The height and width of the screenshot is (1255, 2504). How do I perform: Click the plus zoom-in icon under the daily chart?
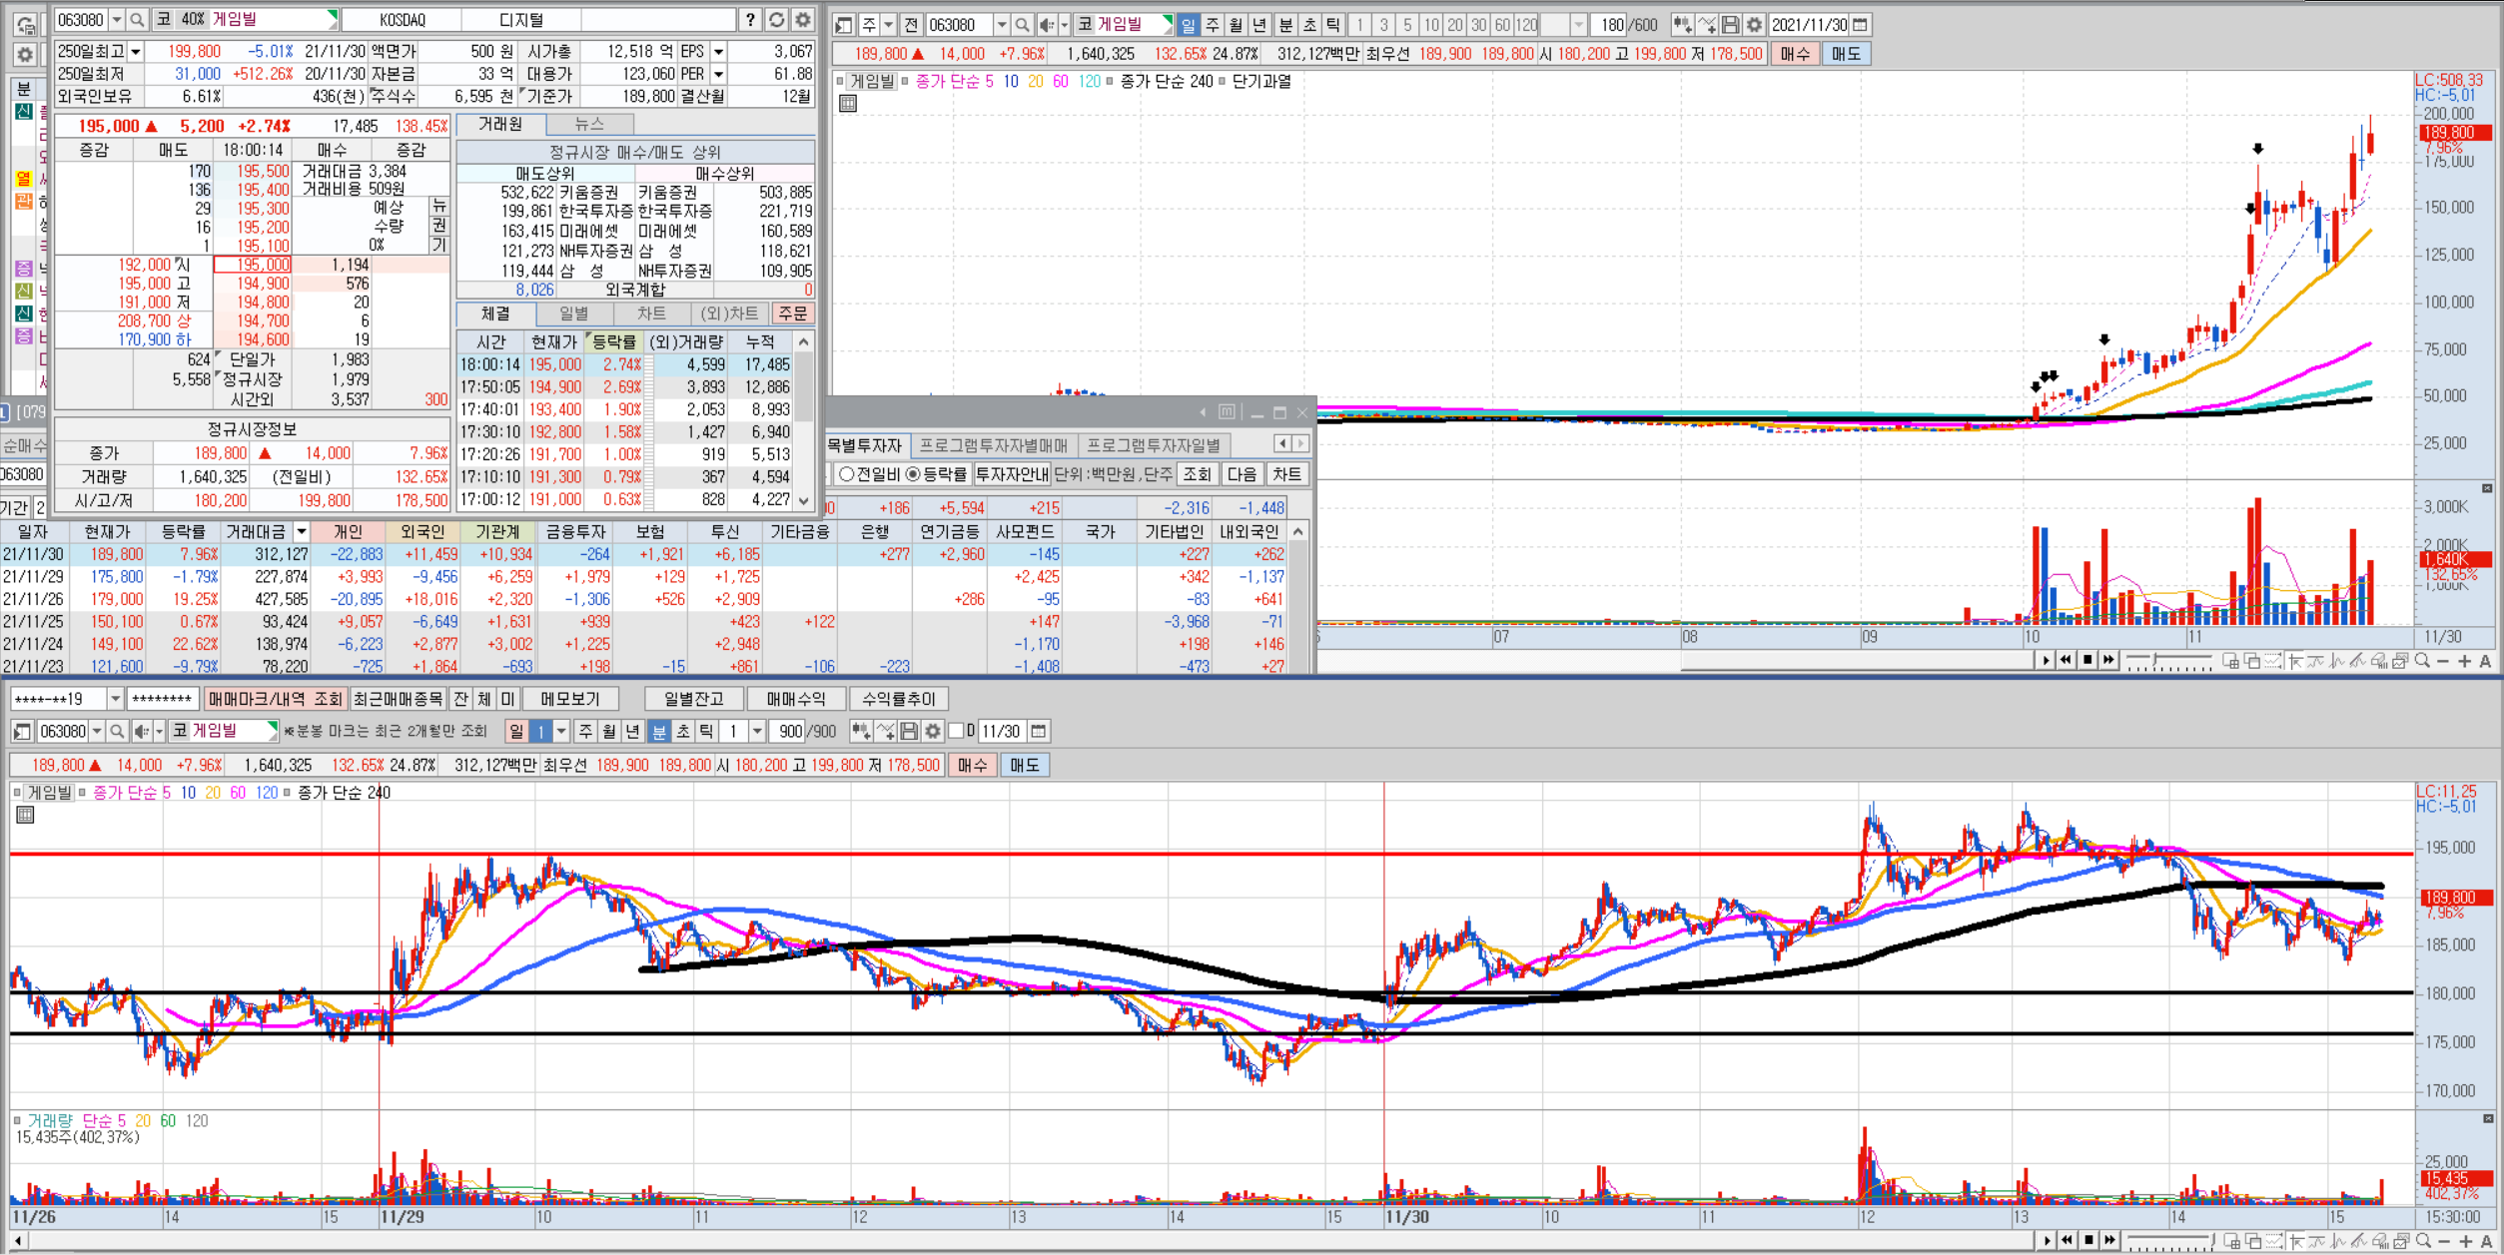[2464, 661]
